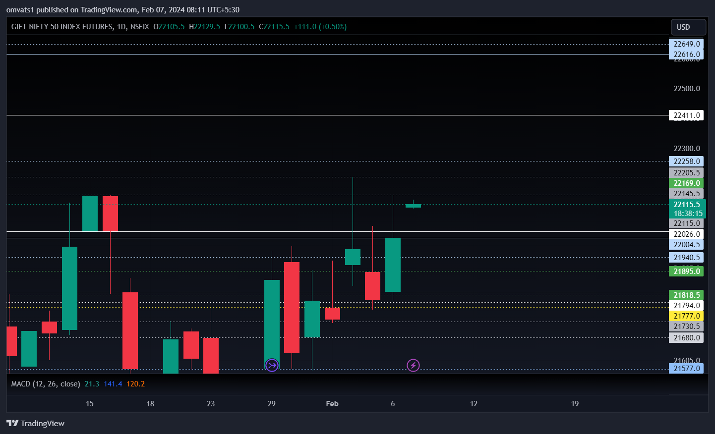Select the green 21895.0 price label
The width and height of the screenshot is (715, 434).
(686, 271)
